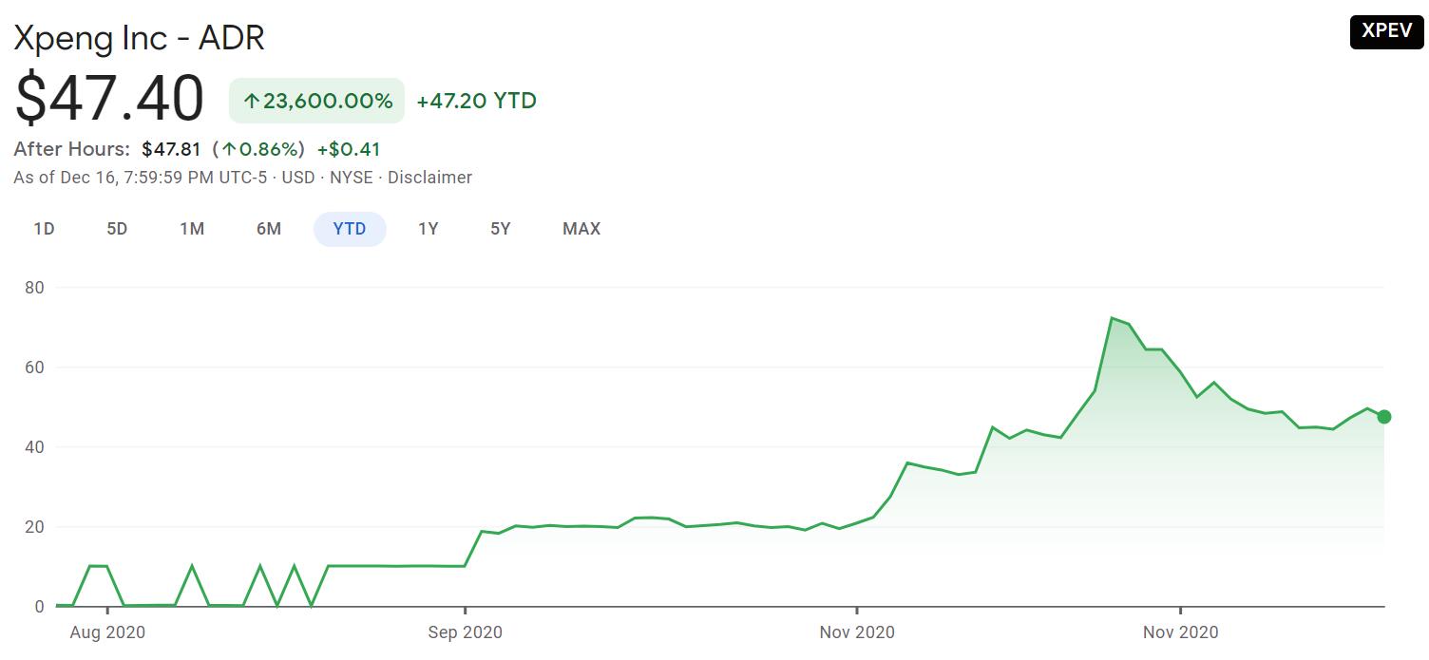1429x660 pixels.
Task: Click the $47.40 current price
Action: pos(109,99)
